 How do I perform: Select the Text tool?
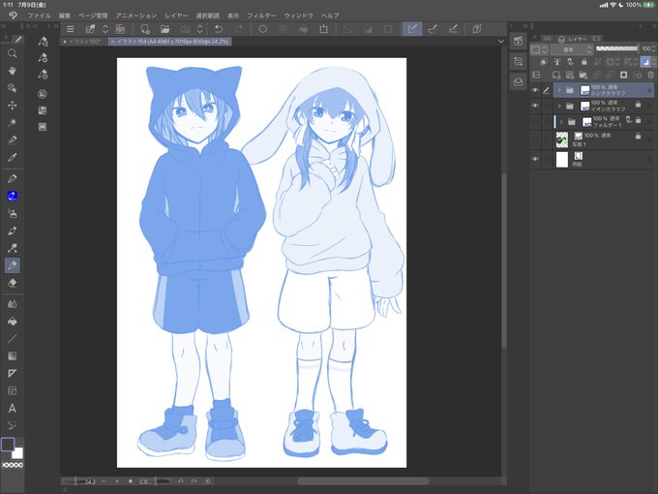click(x=13, y=409)
